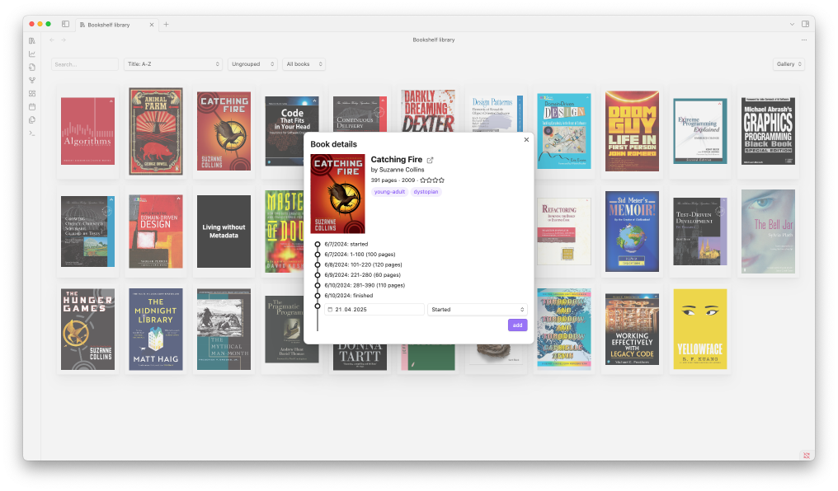838x491 pixels.
Task: Click the by Suzanne Collins author text
Action: pyautogui.click(x=398, y=170)
